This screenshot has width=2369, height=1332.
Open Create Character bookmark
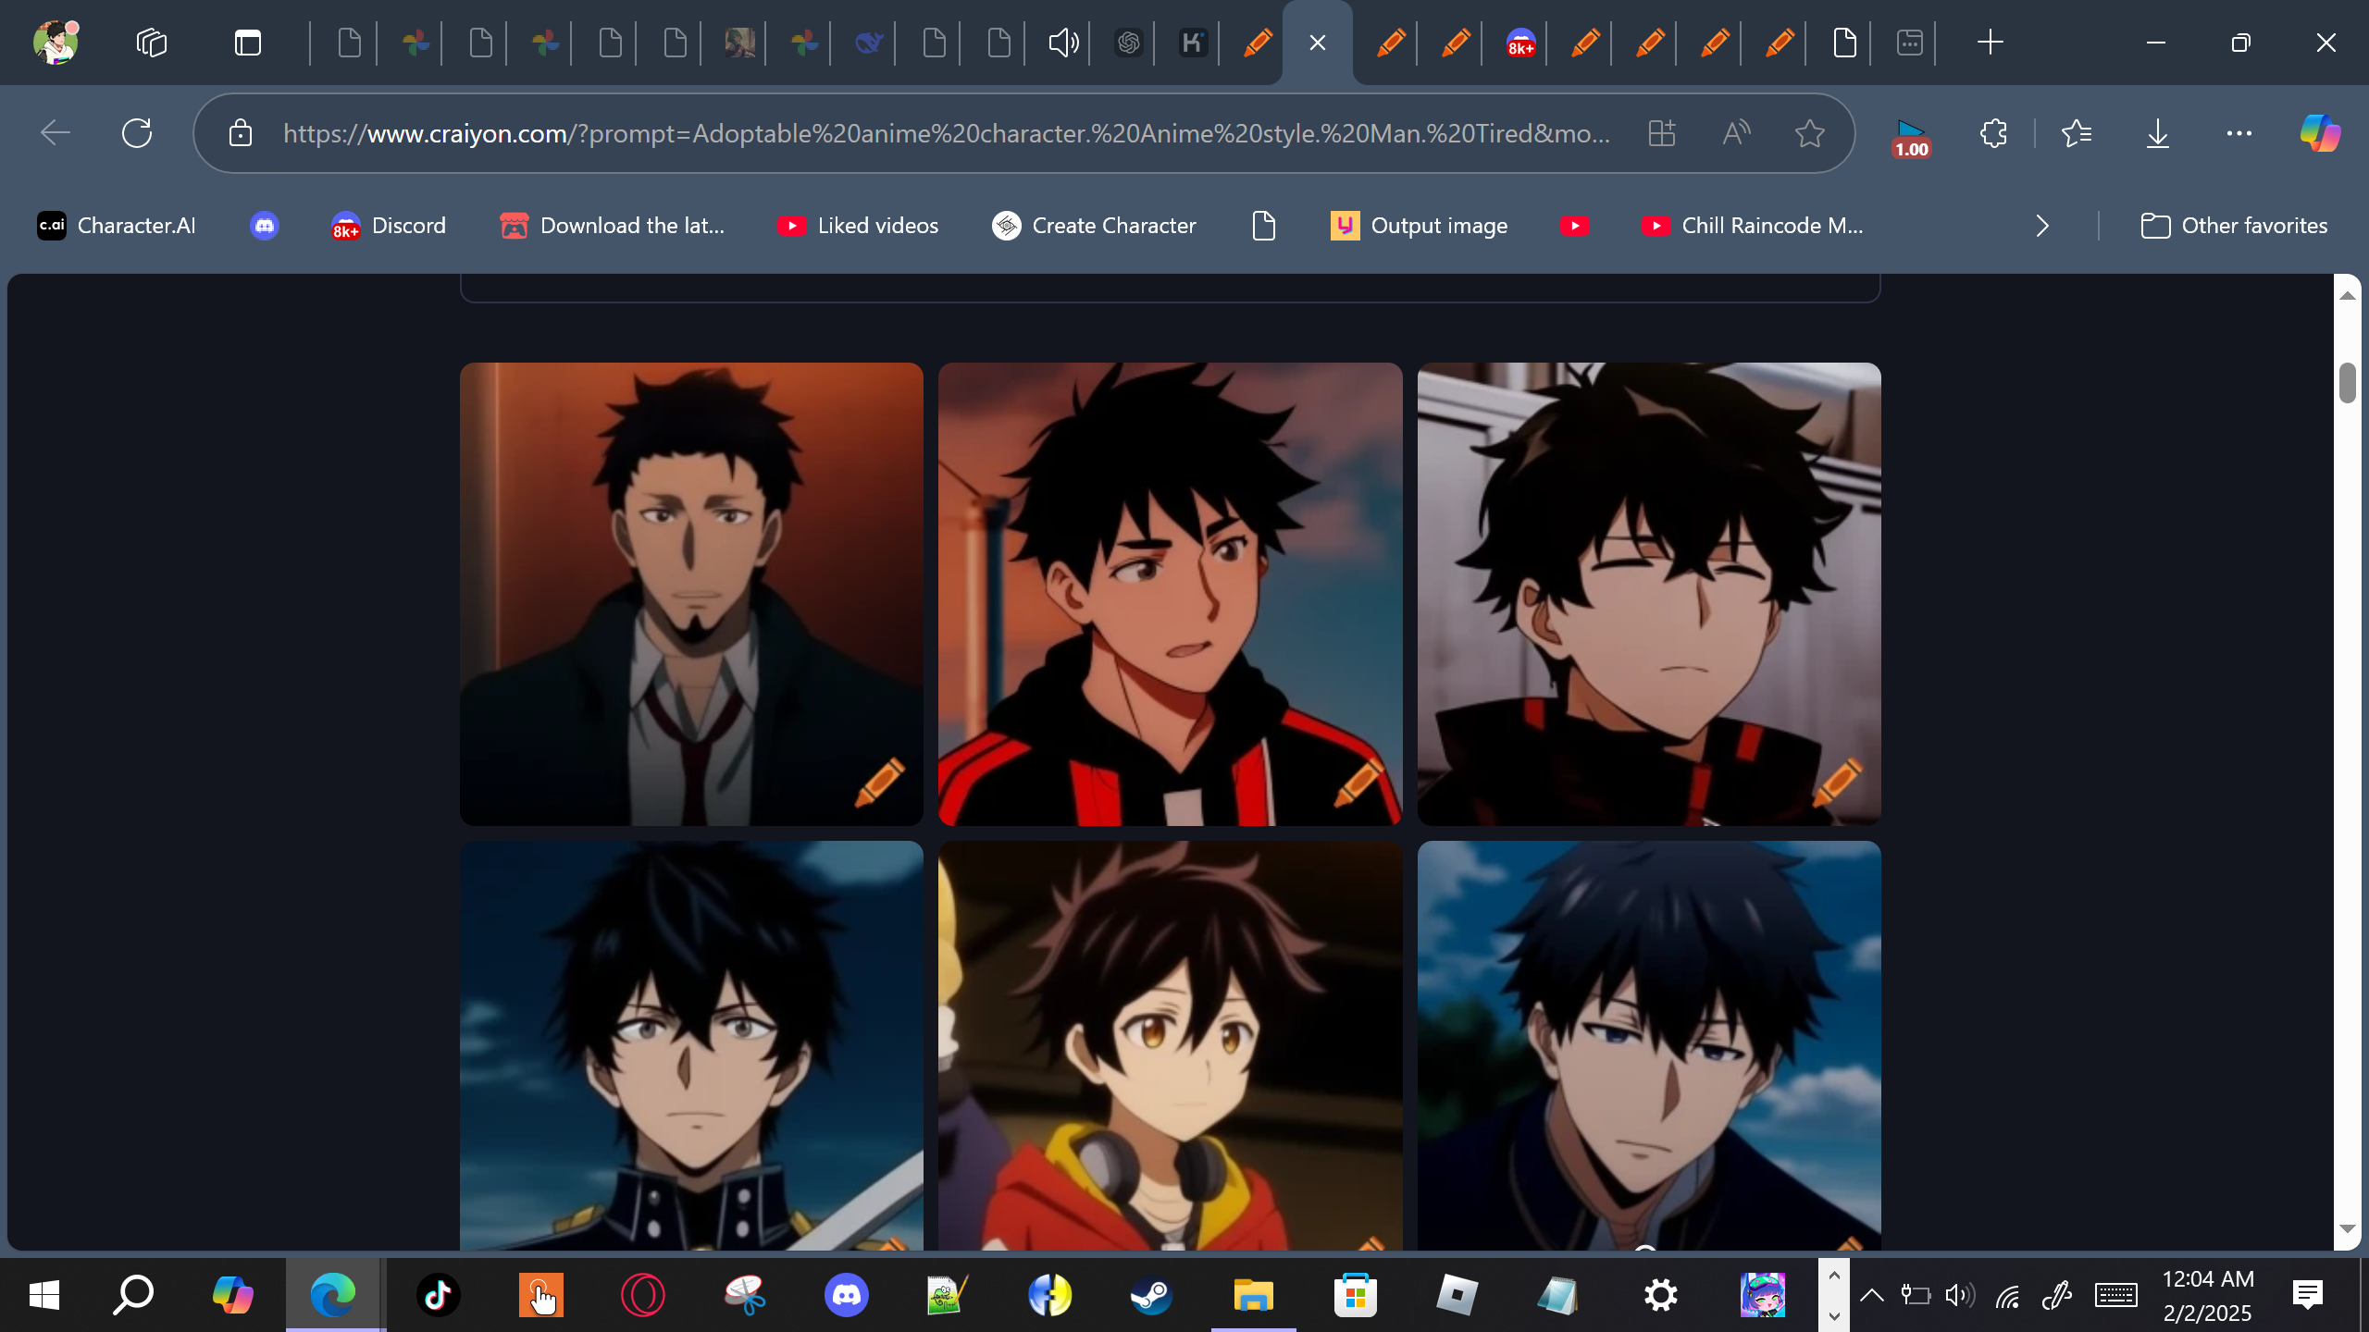(x=1094, y=226)
